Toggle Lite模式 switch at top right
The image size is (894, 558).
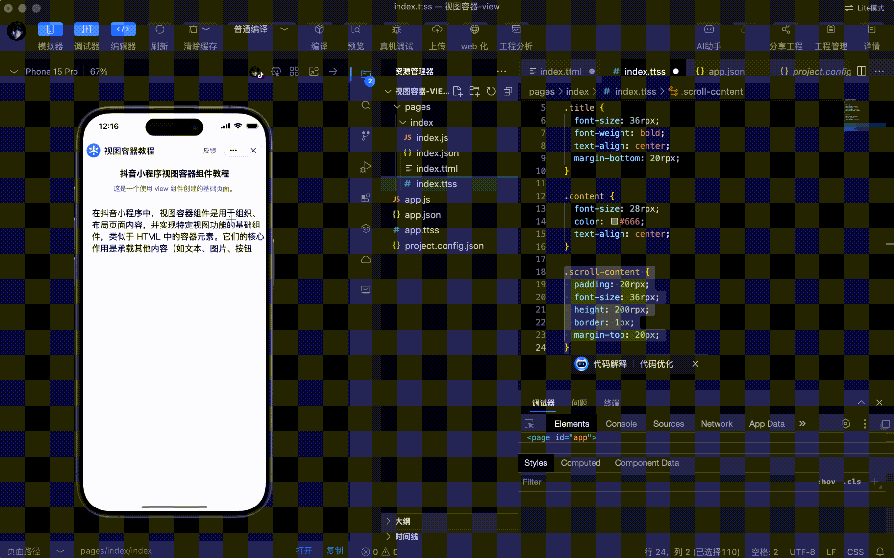pos(865,8)
